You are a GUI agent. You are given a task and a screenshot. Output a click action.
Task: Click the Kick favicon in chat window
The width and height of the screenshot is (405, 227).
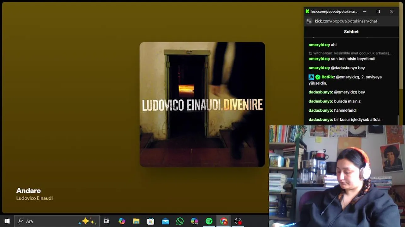pos(307,11)
